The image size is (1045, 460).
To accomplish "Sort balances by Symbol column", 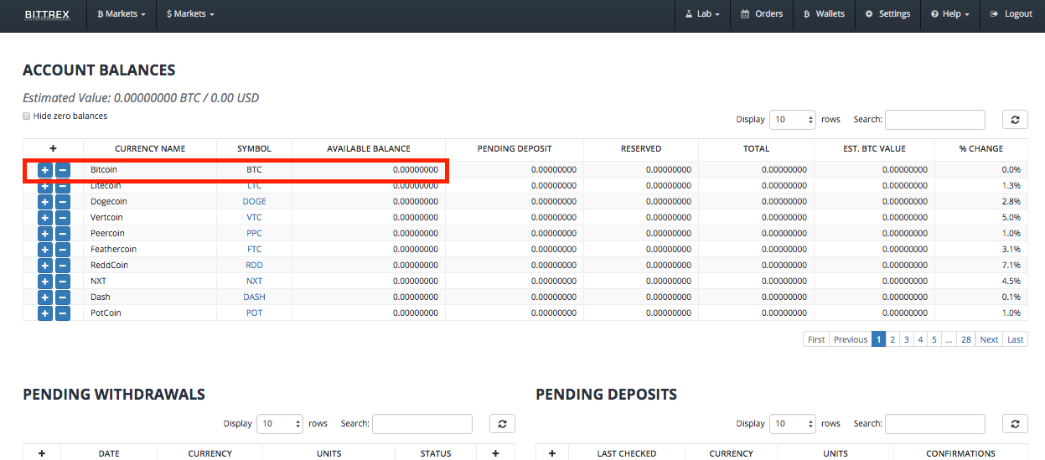I will tap(254, 148).
